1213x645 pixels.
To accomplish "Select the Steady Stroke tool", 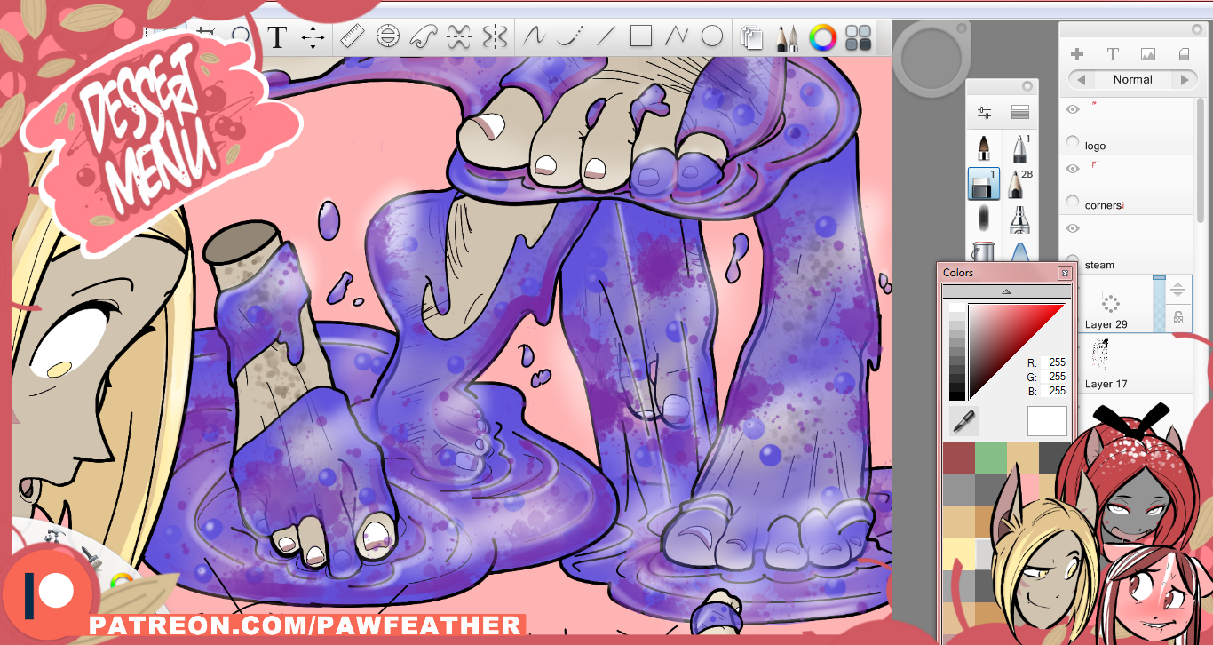I will (x=533, y=36).
